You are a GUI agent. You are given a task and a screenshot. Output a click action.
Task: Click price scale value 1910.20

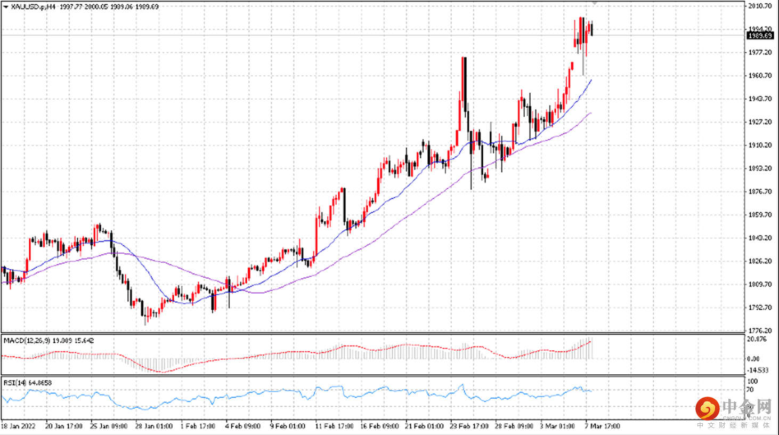pos(760,145)
